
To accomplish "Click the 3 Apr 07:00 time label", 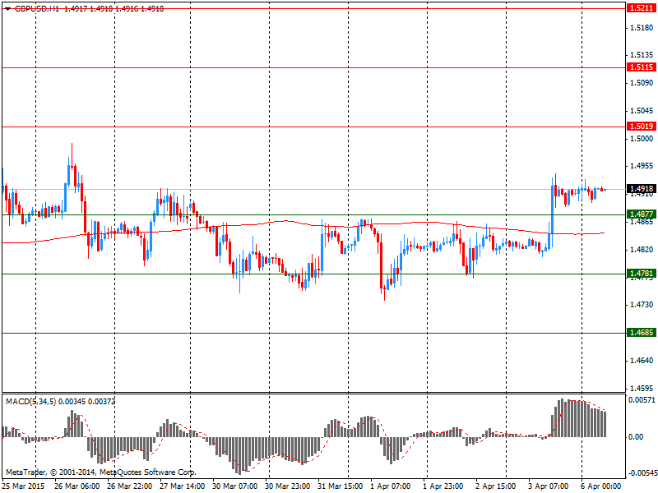I will tap(549, 486).
